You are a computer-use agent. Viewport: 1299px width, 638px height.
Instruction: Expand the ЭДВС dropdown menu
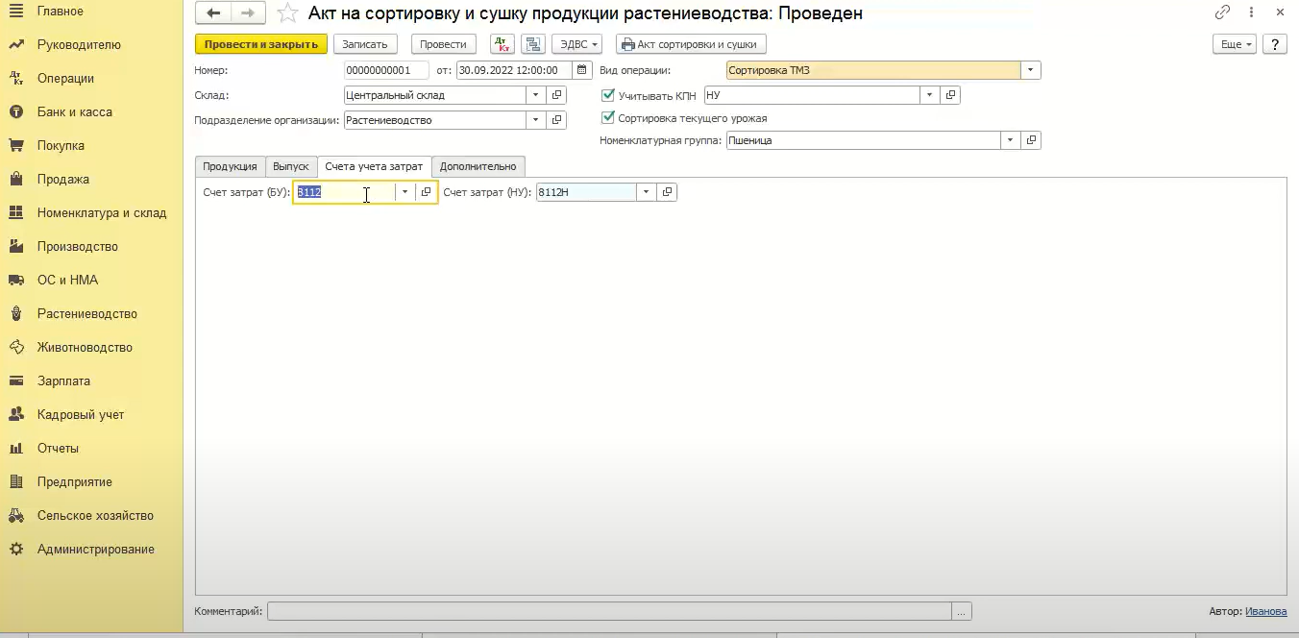click(x=576, y=44)
